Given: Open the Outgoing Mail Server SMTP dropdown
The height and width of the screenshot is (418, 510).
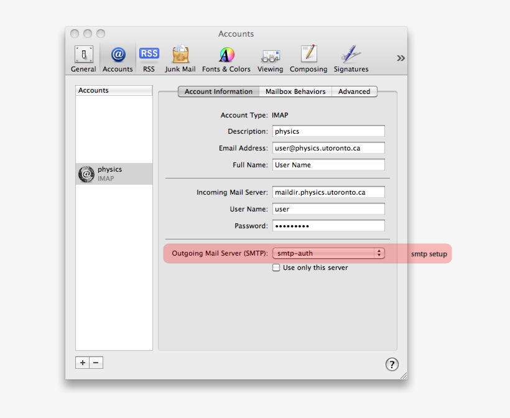Looking at the screenshot, I should (x=328, y=253).
